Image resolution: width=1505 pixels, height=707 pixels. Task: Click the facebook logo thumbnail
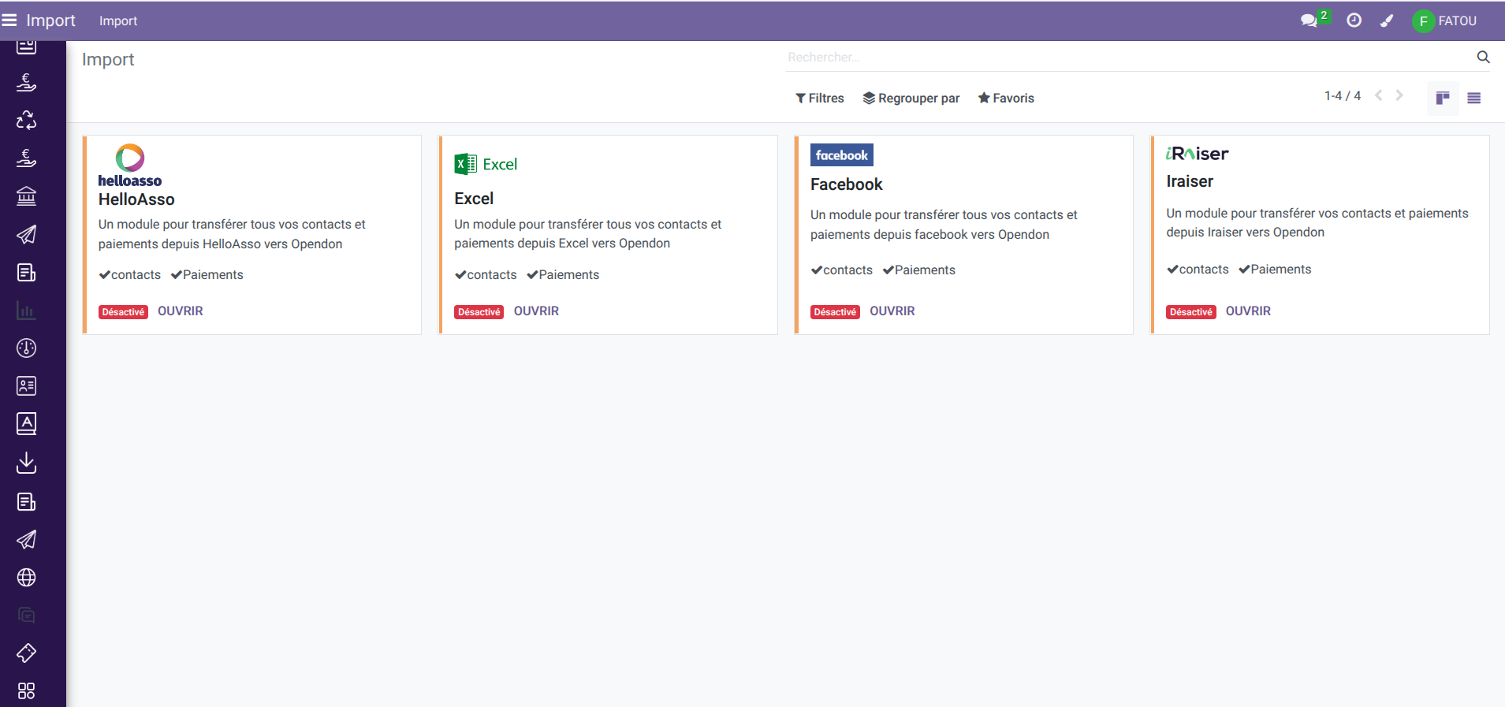pos(842,155)
